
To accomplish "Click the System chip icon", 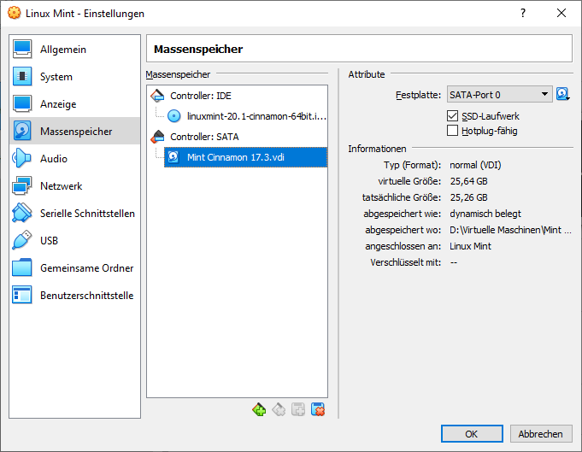I will pos(22,76).
